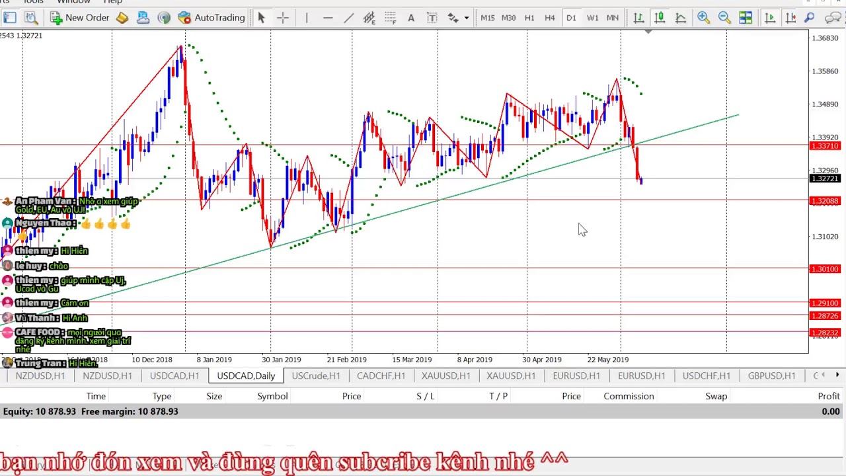Sort trades by Swap column

pos(716,396)
